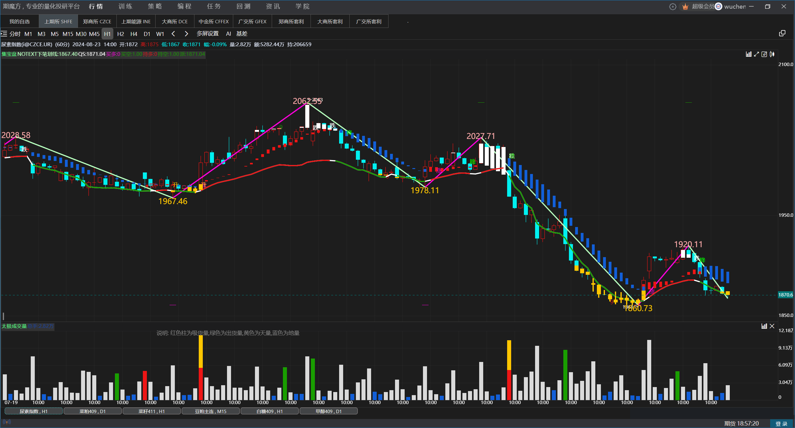Click the AI toolbar button
This screenshot has height=428, width=795.
229,34
